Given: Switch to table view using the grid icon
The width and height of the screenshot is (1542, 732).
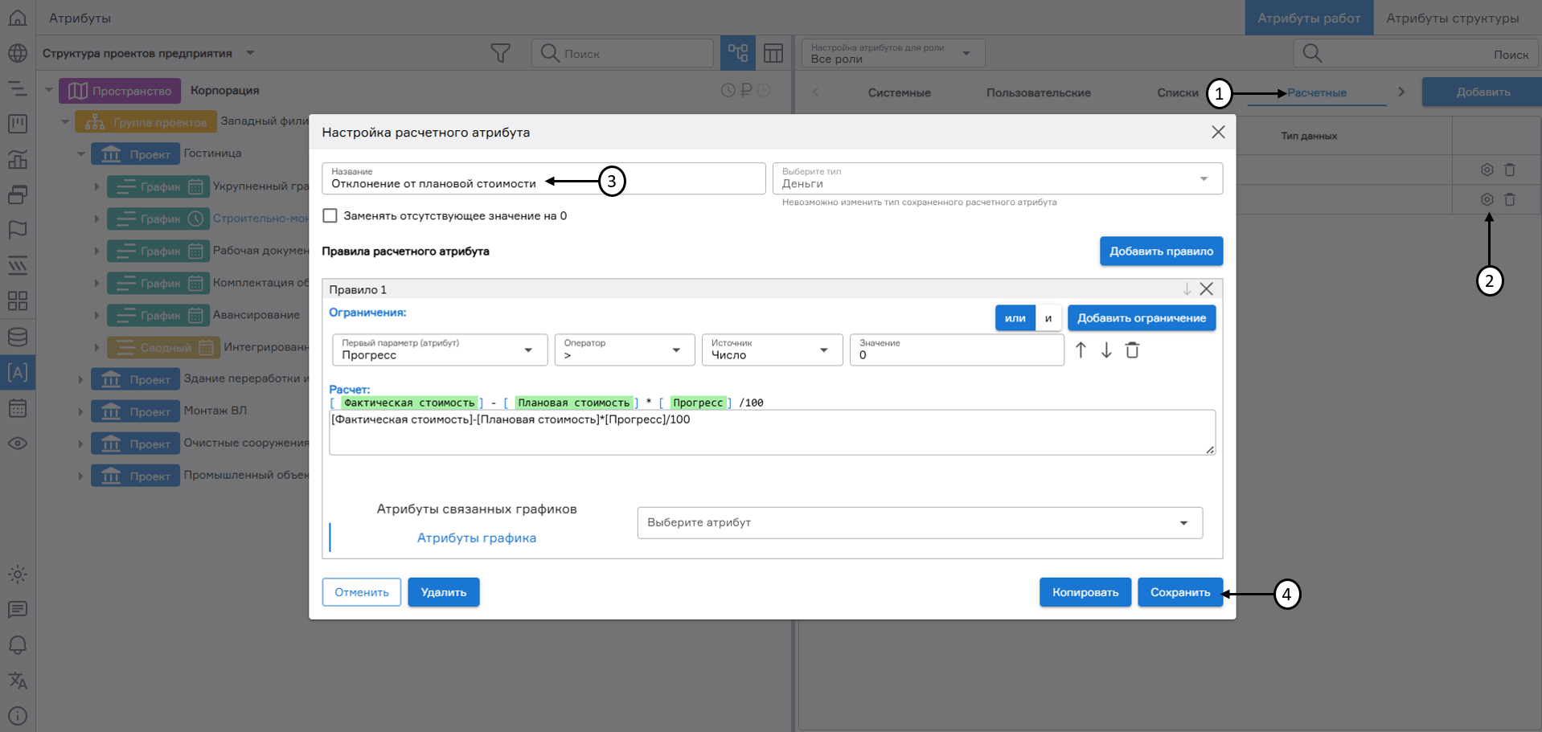Looking at the screenshot, I should point(773,52).
